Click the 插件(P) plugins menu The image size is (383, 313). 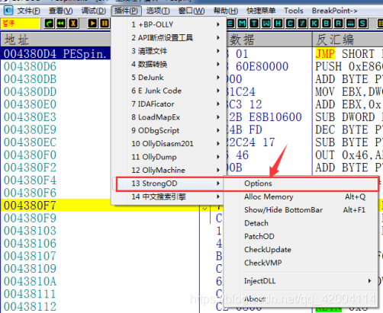pos(126,11)
